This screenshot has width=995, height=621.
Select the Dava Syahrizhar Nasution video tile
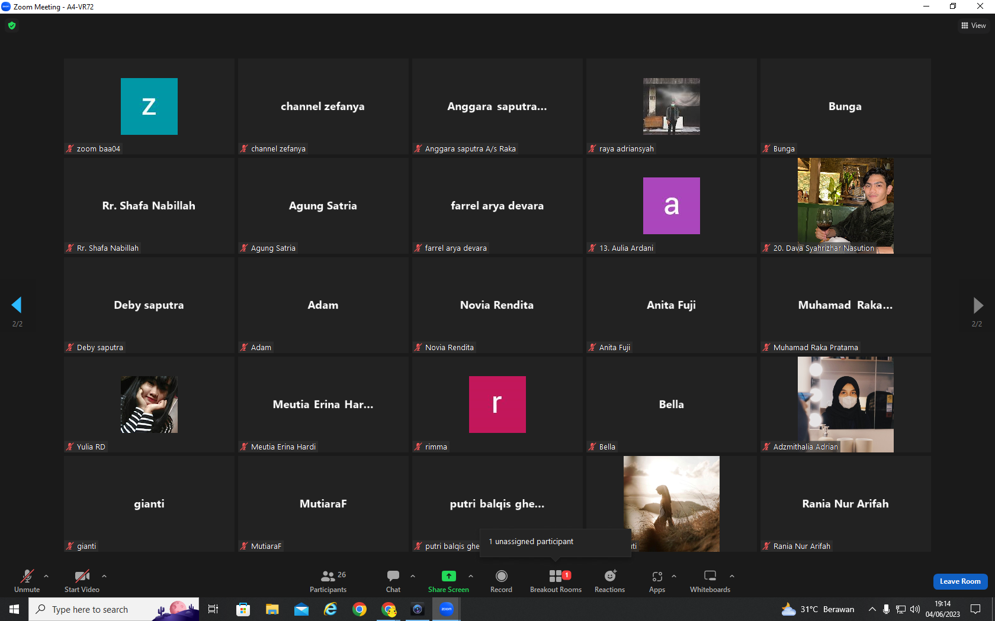tap(845, 206)
